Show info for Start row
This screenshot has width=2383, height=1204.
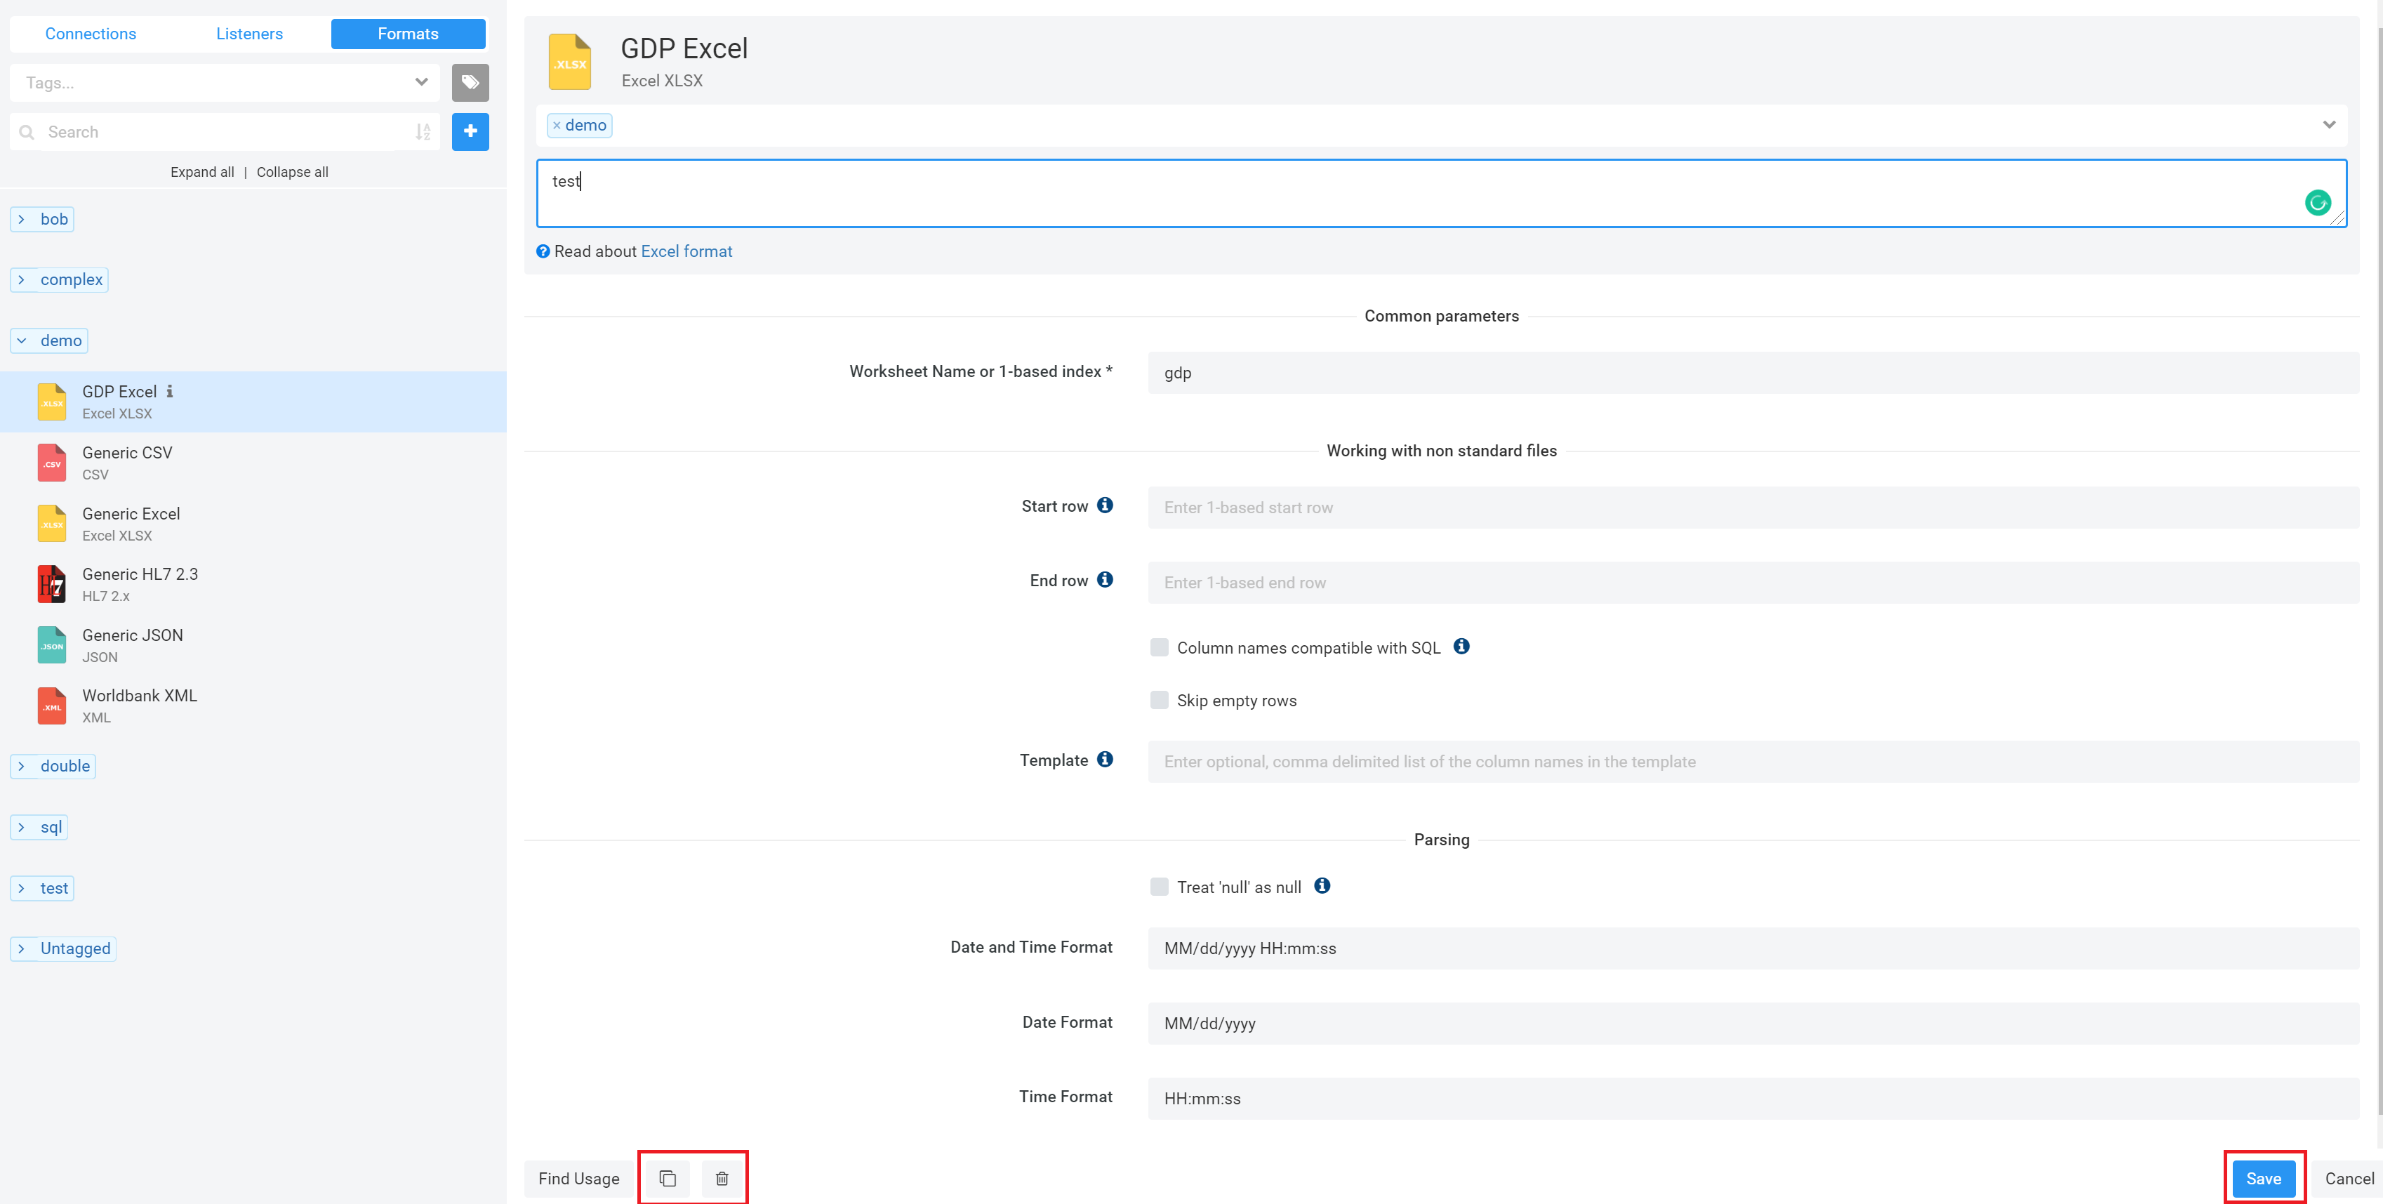(x=1105, y=505)
